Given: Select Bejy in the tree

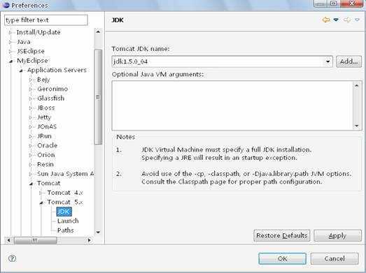Looking at the screenshot, I should point(43,80).
